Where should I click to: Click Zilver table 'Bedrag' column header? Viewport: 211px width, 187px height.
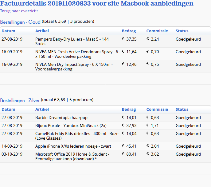point(129,109)
